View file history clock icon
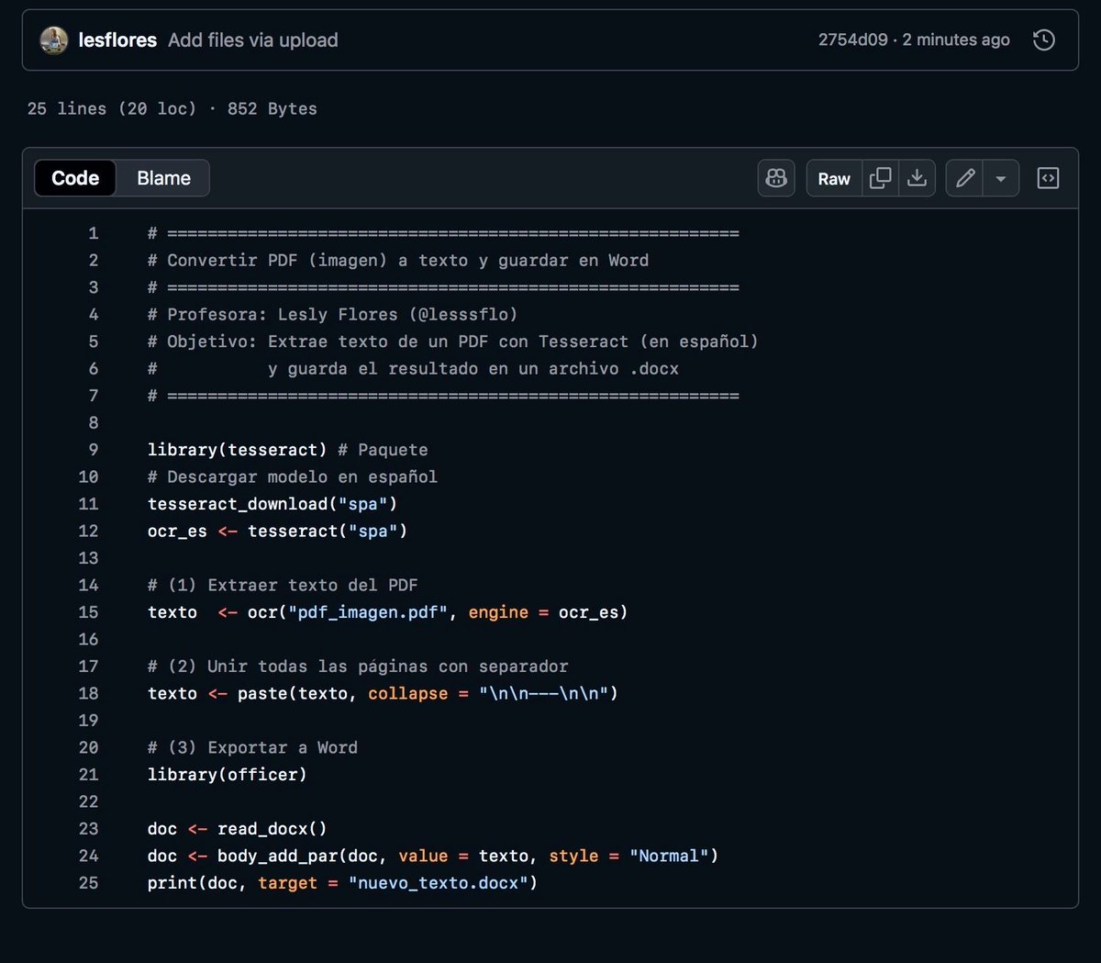Screen dimensions: 1101x963 (1043, 39)
